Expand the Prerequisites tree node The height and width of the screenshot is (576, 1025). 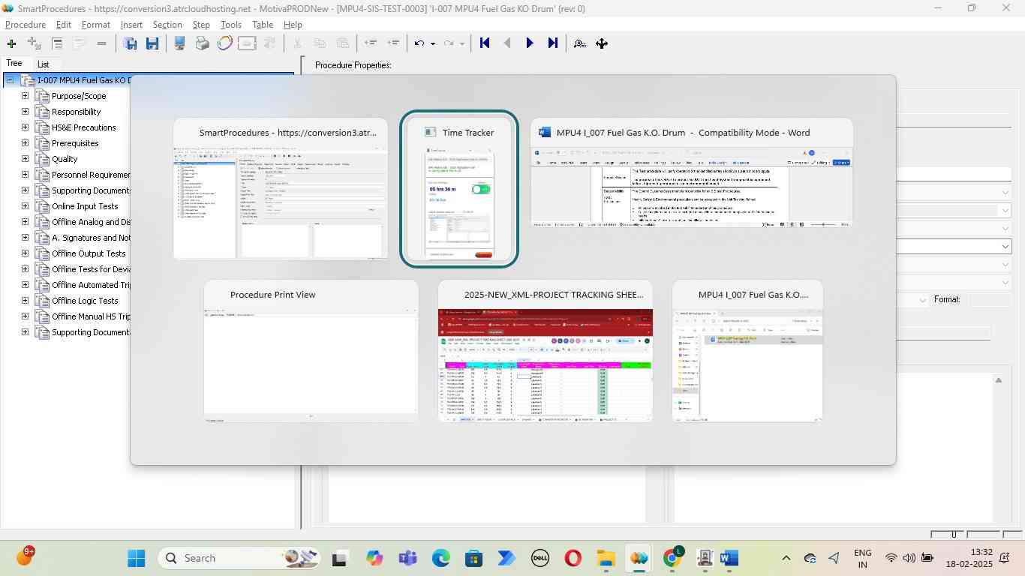click(x=25, y=143)
